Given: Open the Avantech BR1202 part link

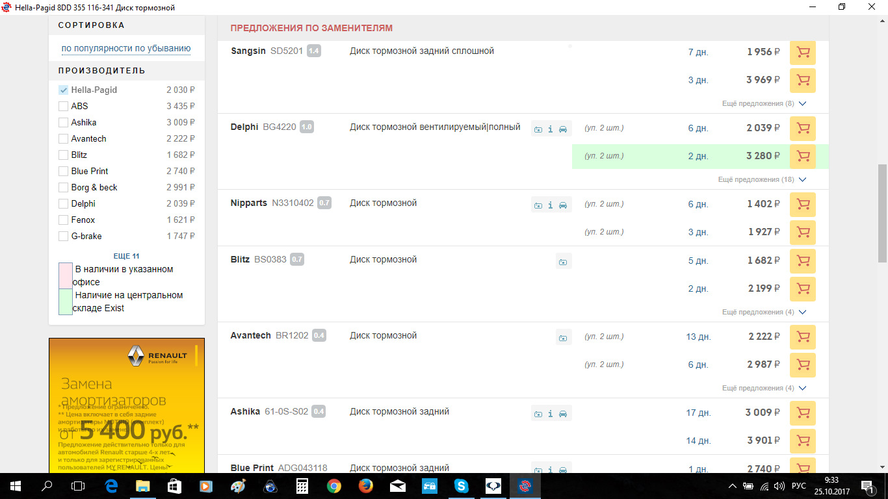Looking at the screenshot, I should tap(270, 336).
